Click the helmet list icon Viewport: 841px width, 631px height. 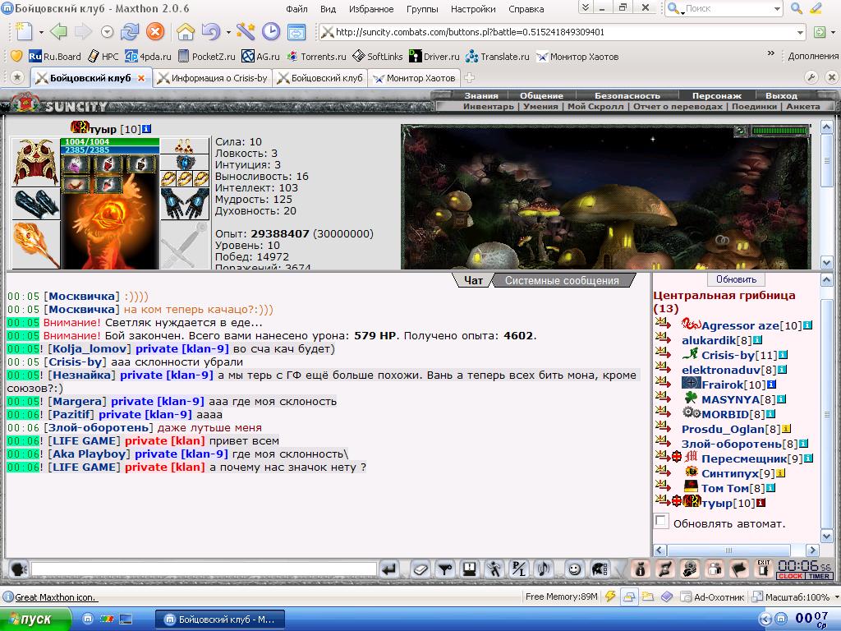pos(599,569)
